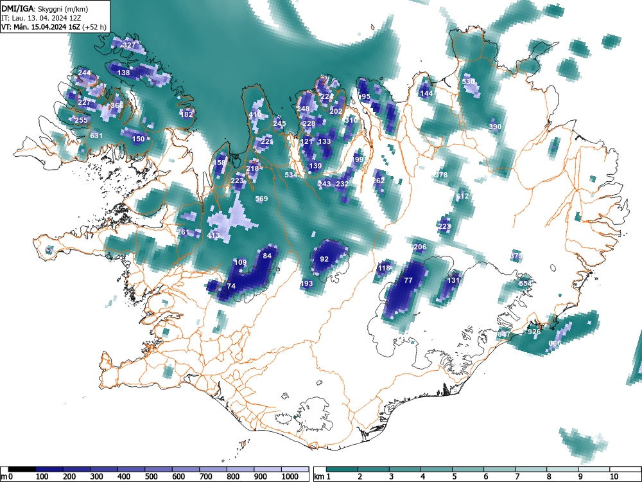The width and height of the screenshot is (642, 482).
Task: Click the 10 label on the kilometre scale
Action: point(613,477)
